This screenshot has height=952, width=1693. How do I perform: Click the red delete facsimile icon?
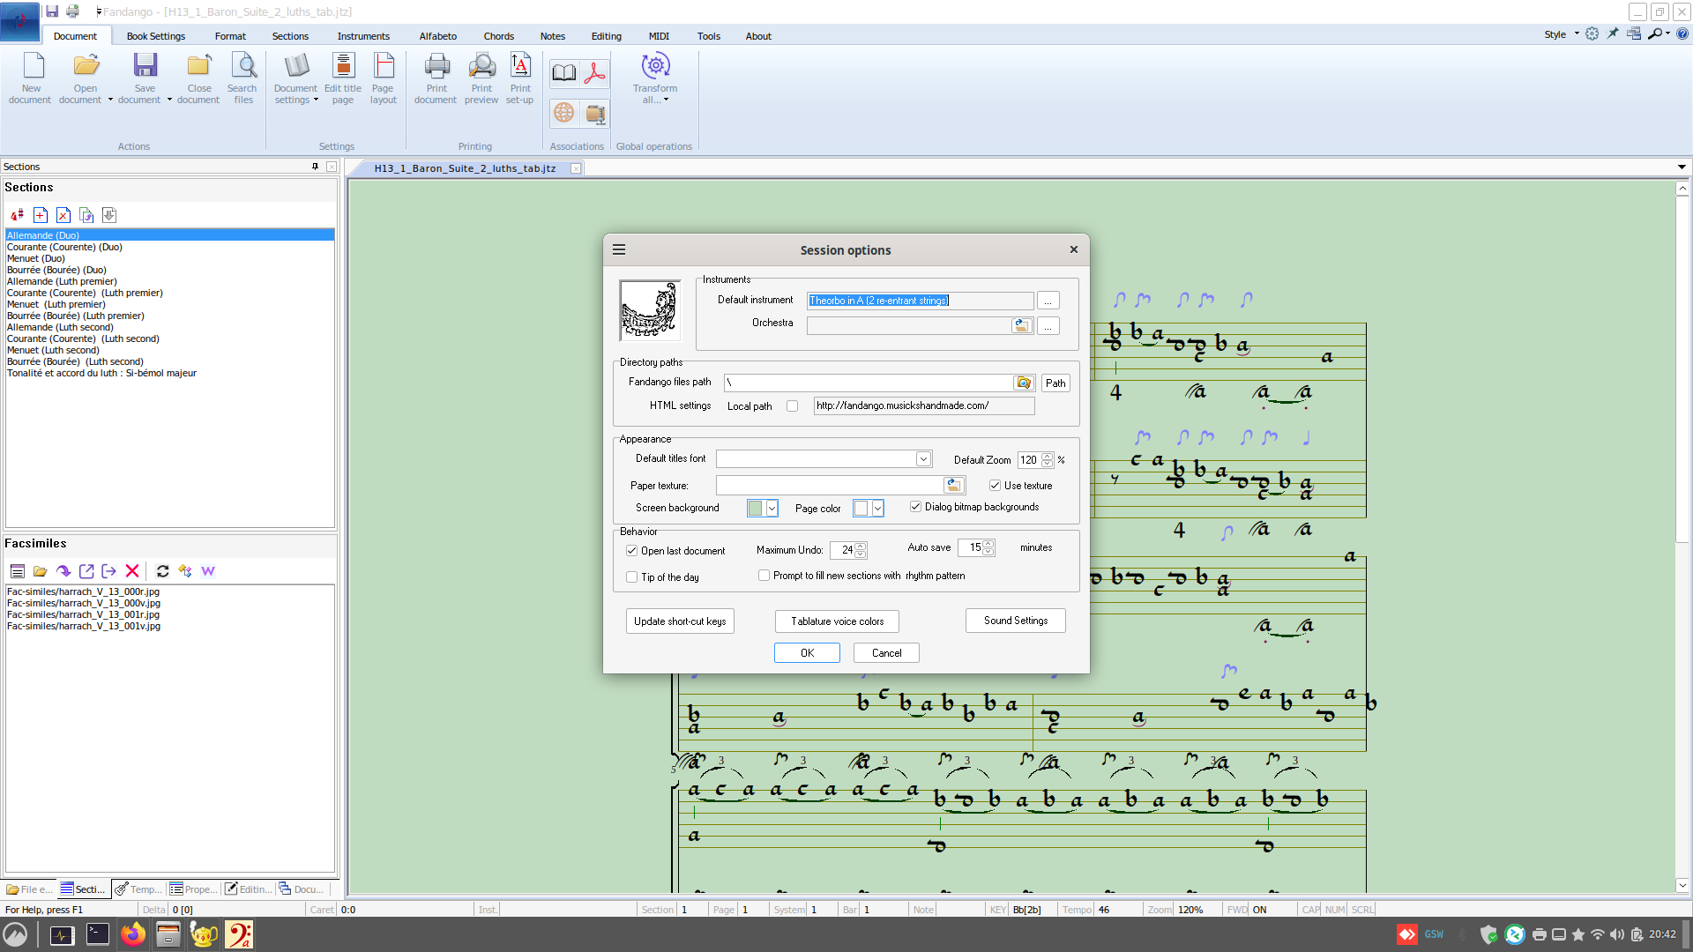point(132,571)
